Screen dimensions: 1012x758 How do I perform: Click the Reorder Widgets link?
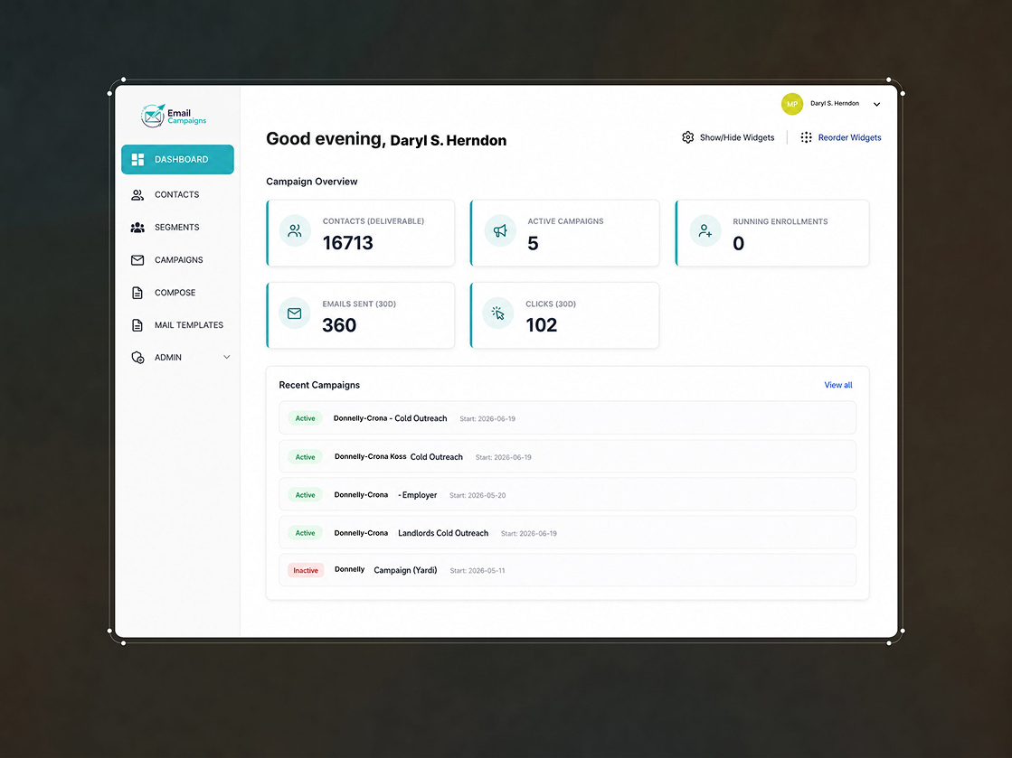click(x=849, y=137)
